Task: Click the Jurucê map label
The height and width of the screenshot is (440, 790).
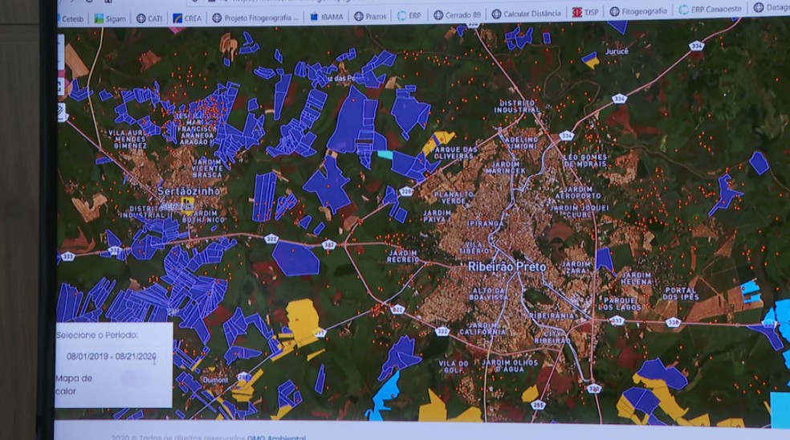Action: click(617, 51)
